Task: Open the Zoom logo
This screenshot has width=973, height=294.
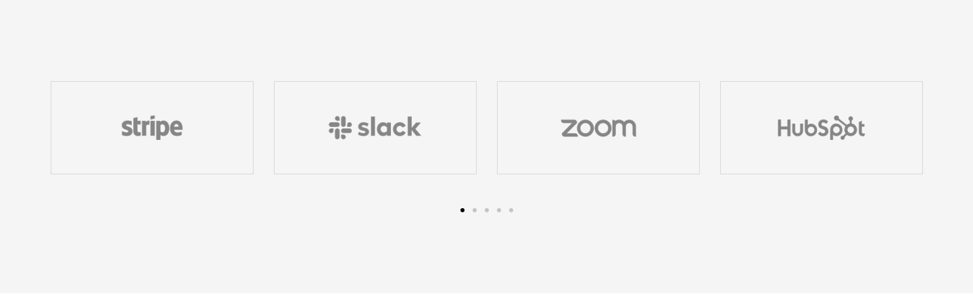Action: (598, 128)
